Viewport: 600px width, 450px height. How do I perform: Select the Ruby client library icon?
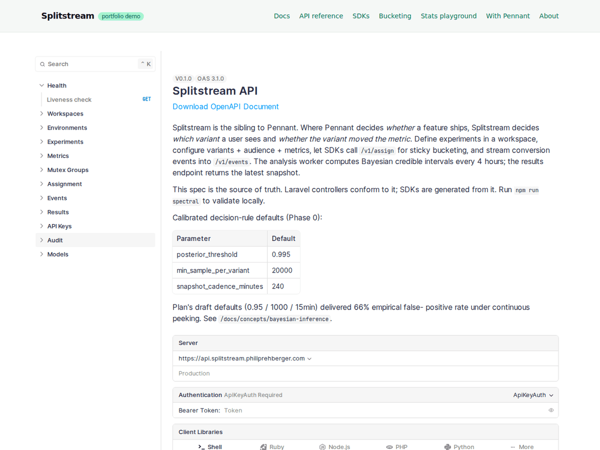tap(263, 447)
